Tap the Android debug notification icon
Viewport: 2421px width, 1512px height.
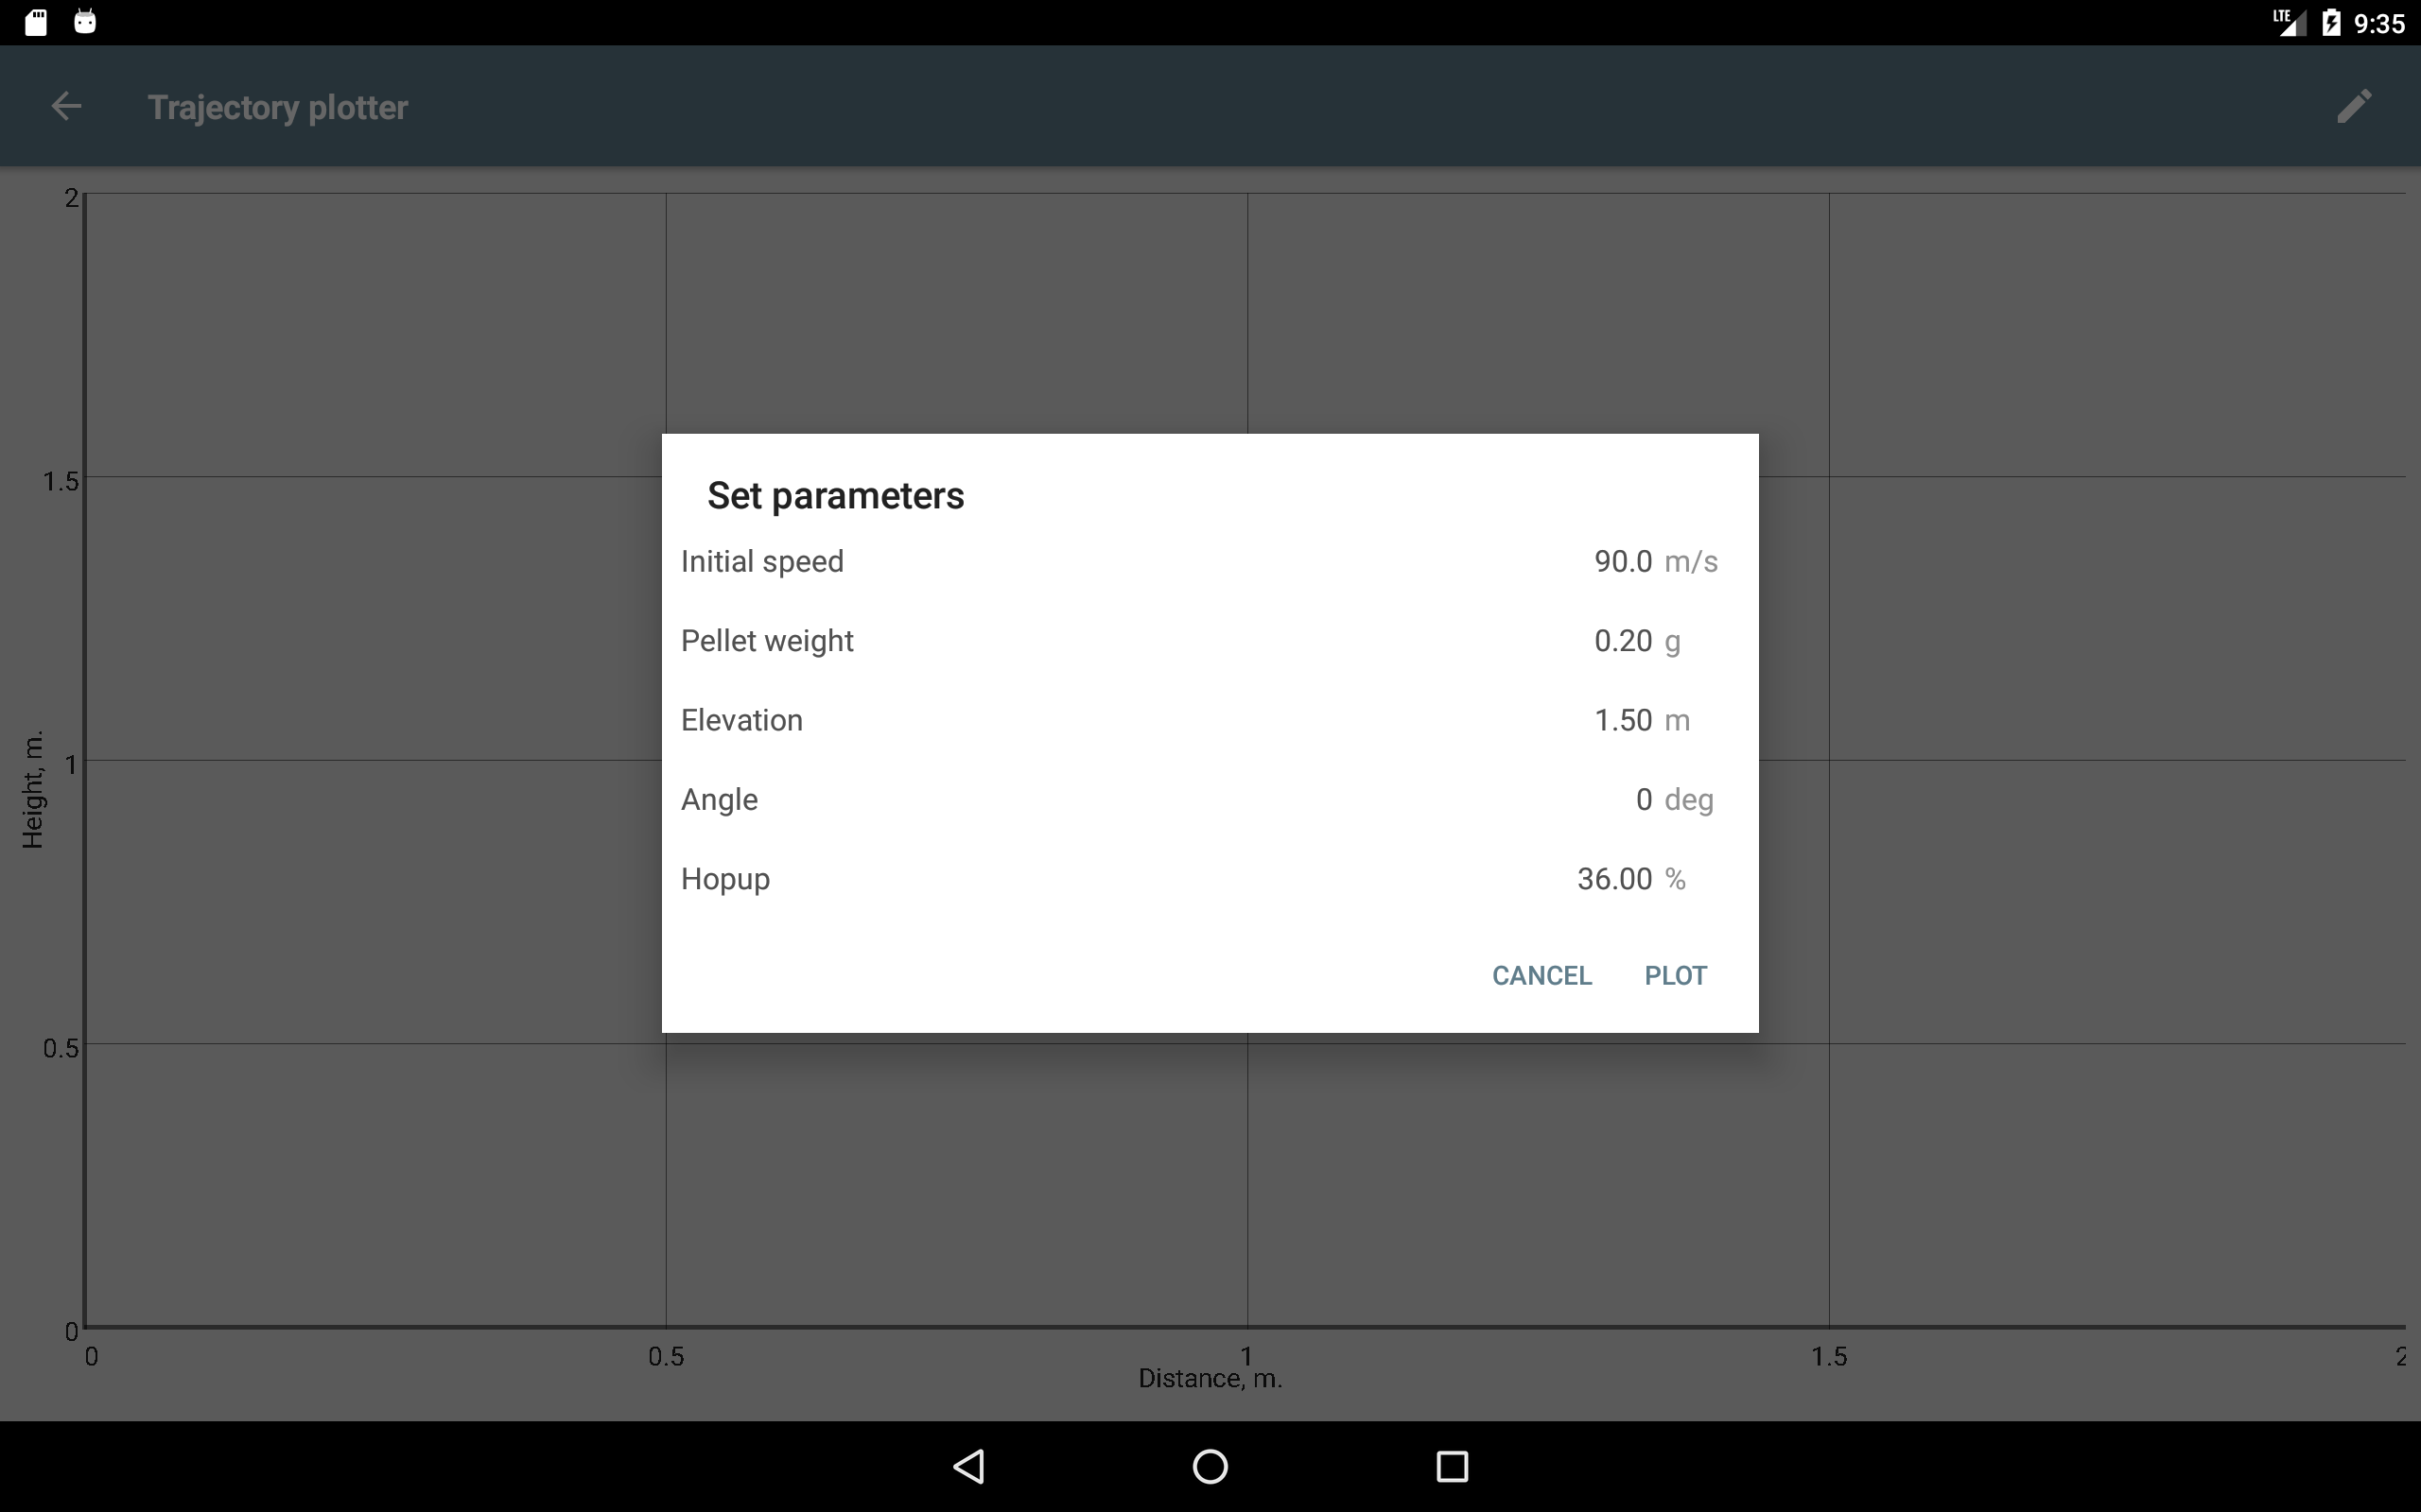(x=85, y=22)
